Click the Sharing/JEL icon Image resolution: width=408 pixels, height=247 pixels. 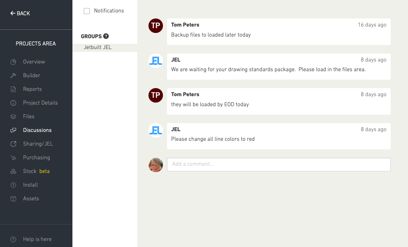tap(13, 144)
